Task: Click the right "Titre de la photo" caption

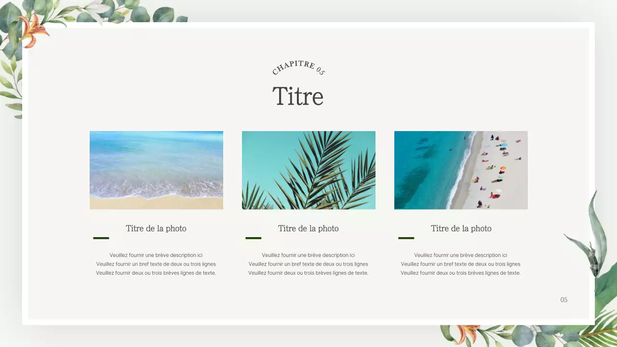Action: (461, 228)
